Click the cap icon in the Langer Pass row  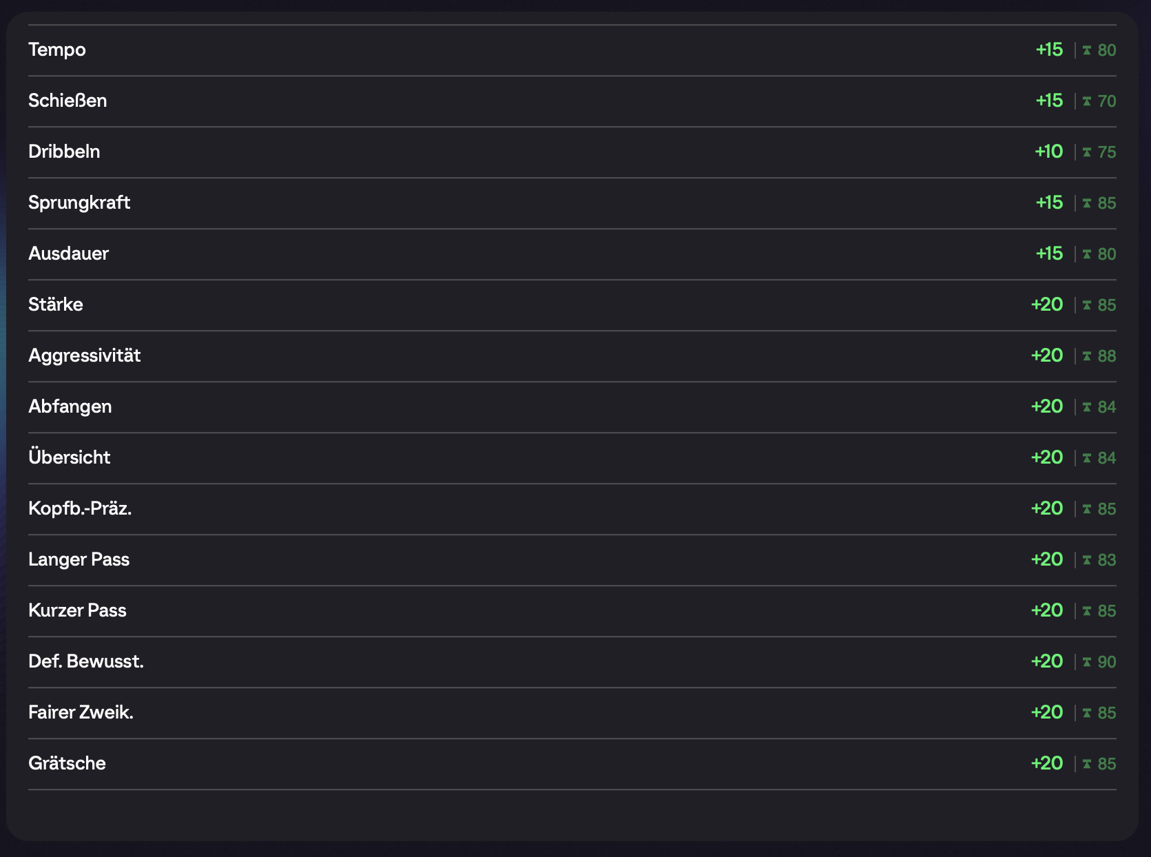point(1086,560)
